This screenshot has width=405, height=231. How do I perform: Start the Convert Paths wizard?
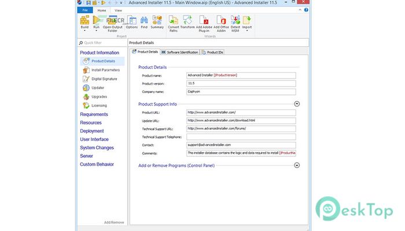click(x=174, y=24)
